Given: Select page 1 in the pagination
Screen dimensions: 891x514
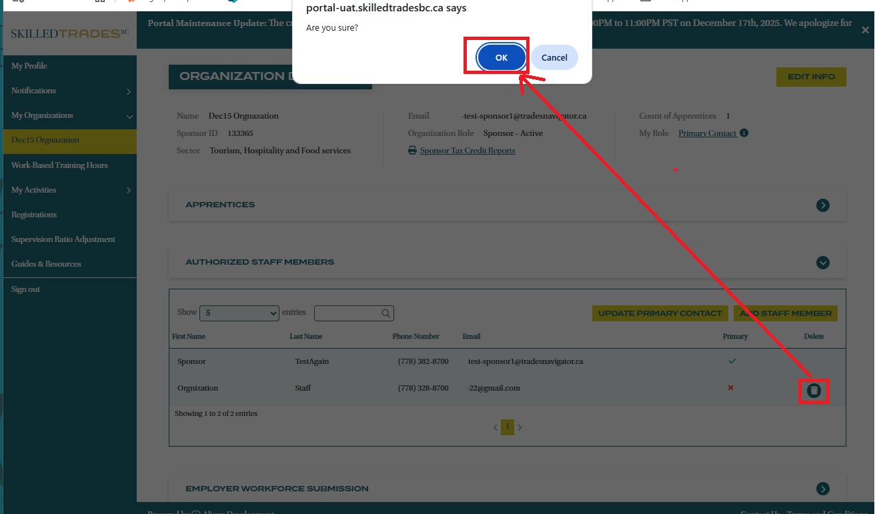Looking at the screenshot, I should [x=508, y=427].
